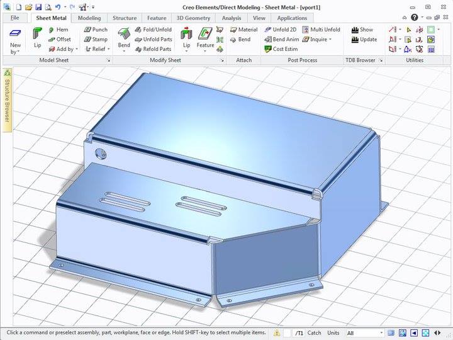The width and height of the screenshot is (453, 340).
Task: Open the Inquire dropdown
Action: click(x=330, y=39)
